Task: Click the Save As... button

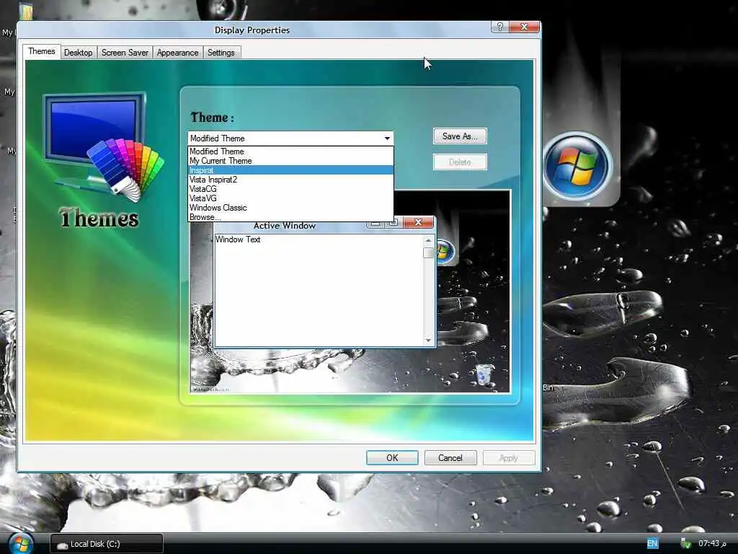Action: click(460, 136)
